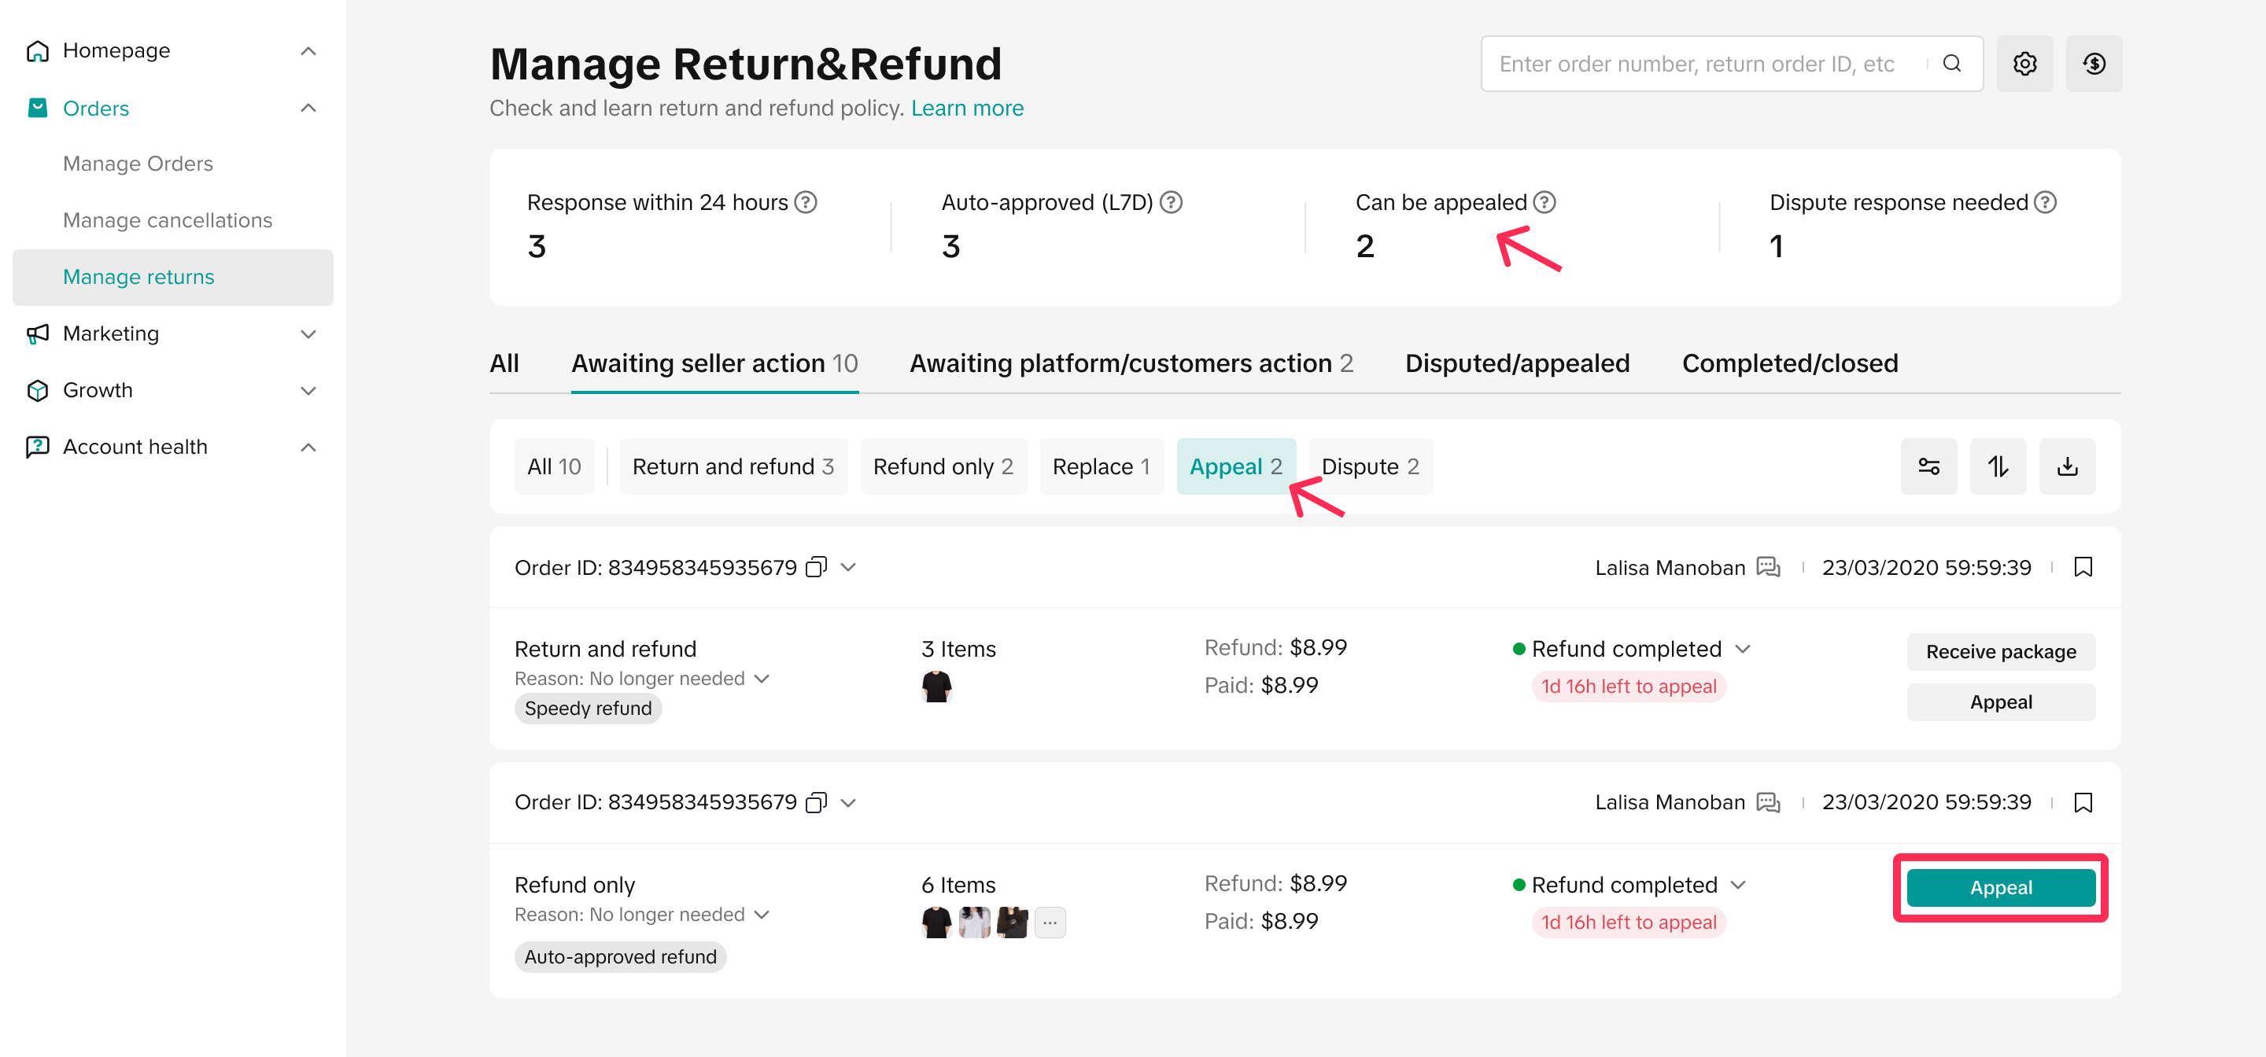The height and width of the screenshot is (1057, 2266).
Task: Download the returns list via export icon
Action: pos(2067,466)
